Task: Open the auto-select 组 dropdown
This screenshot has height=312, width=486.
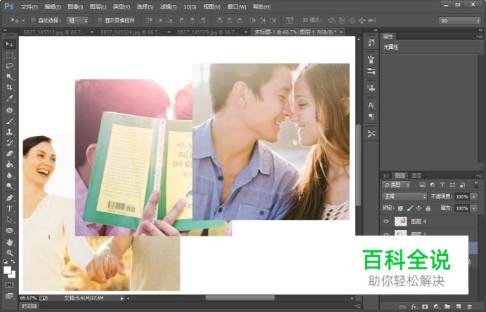Action: click(x=77, y=21)
